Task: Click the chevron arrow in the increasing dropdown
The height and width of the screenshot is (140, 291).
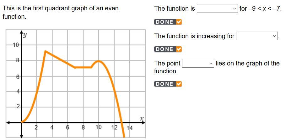Action: (x=274, y=36)
